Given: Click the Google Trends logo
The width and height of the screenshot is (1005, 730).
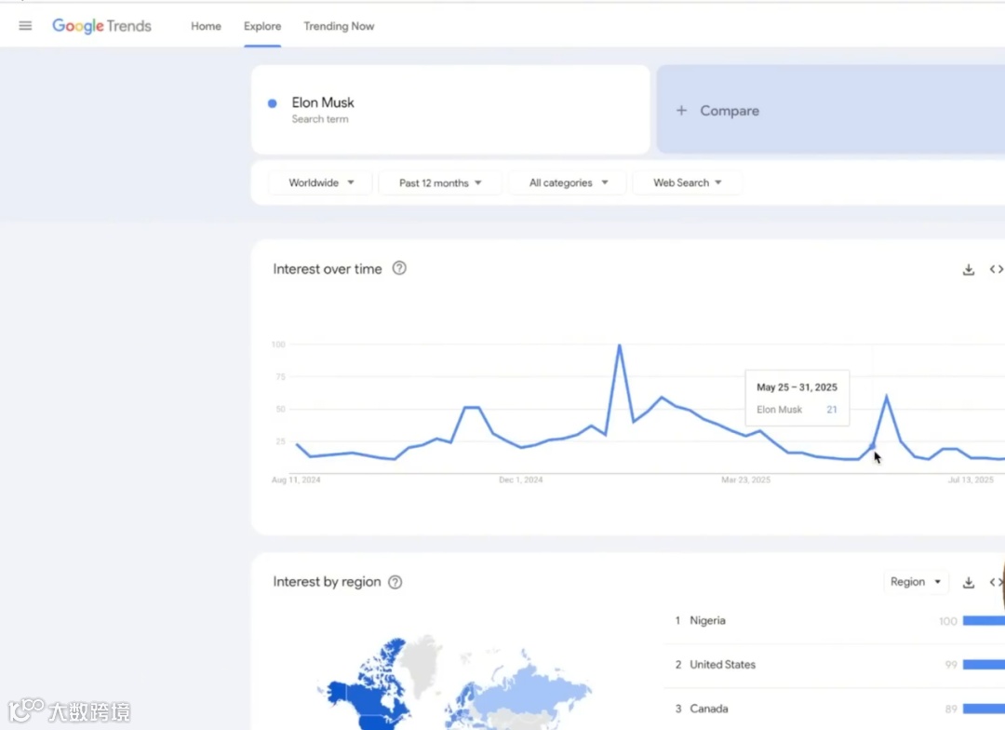Looking at the screenshot, I should pyautogui.click(x=101, y=26).
